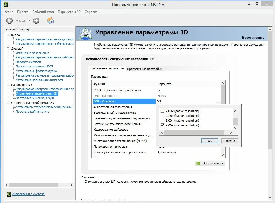Click the main page scroll-down arrow
Image resolution: width=275 pixels, height=203 pixels.
tap(270, 198)
